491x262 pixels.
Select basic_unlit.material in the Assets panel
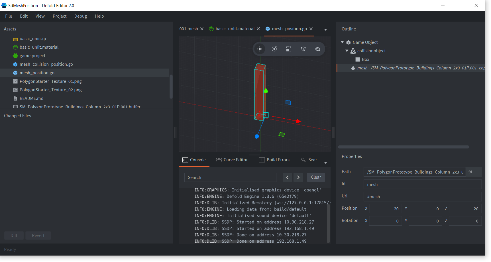(39, 47)
